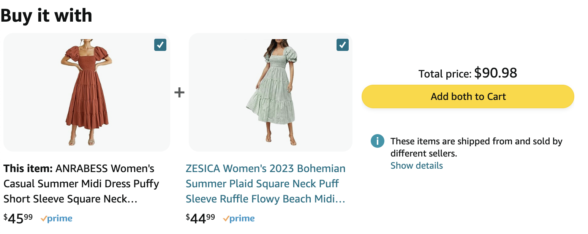Uncheck the ZESICA dress checkbox
Image resolution: width=588 pixels, height=234 pixels.
click(x=343, y=45)
